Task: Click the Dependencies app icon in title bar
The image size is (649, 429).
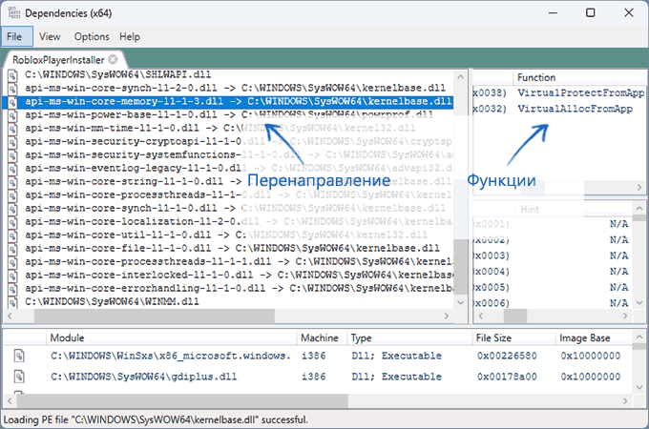Action: (x=13, y=12)
